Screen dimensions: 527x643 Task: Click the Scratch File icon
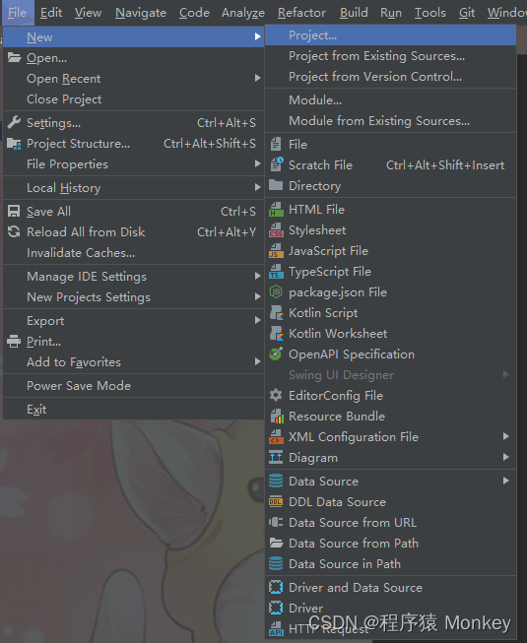coord(276,164)
